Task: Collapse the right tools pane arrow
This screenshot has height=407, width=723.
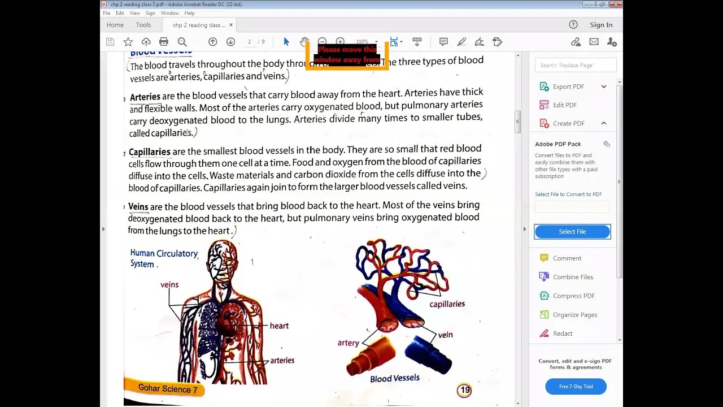Action: pos(525,229)
